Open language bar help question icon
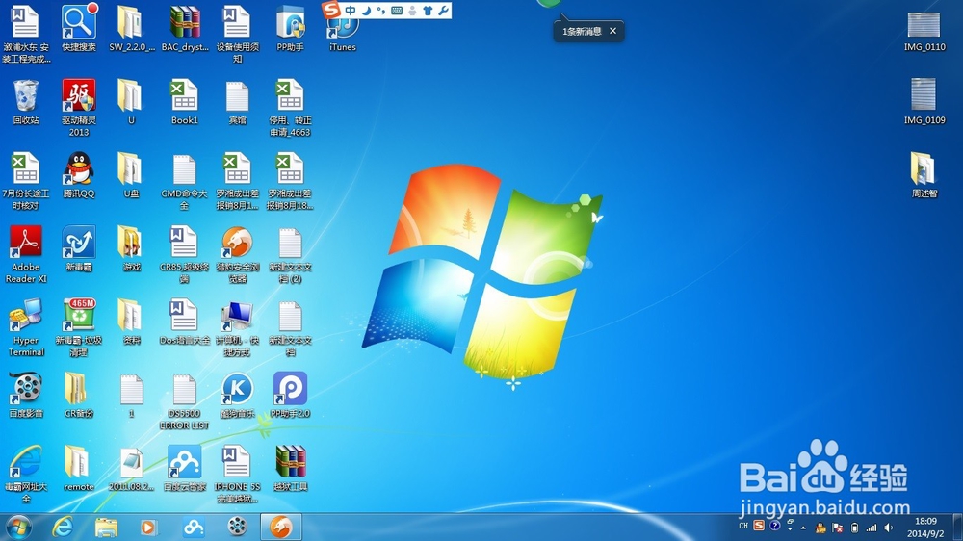The width and height of the screenshot is (963, 541). click(x=775, y=526)
